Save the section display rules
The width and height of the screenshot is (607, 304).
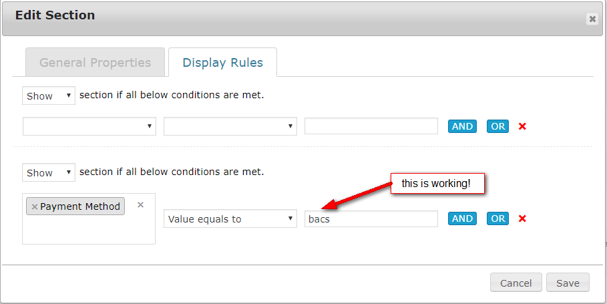(568, 283)
